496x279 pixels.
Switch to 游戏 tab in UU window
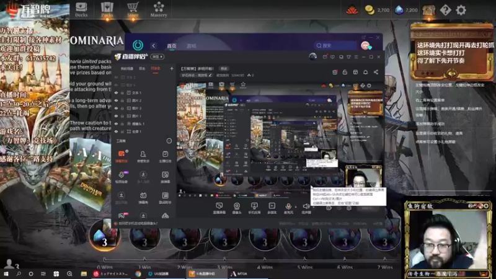(x=192, y=46)
